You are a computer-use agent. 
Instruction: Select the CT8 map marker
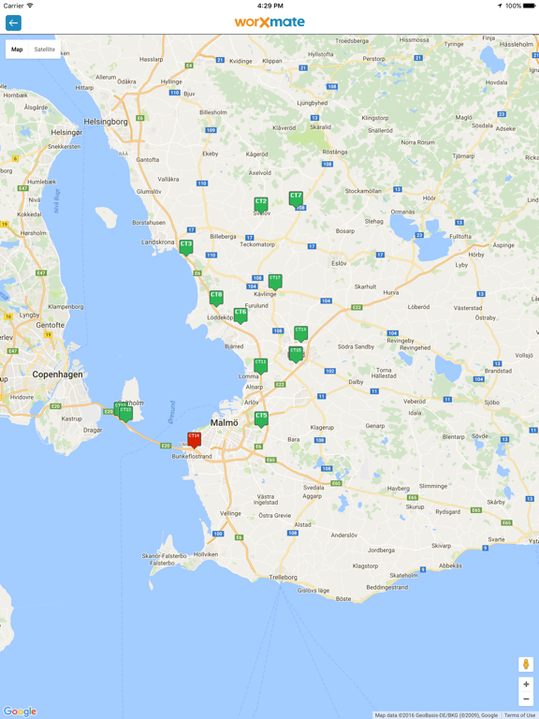[x=216, y=298]
